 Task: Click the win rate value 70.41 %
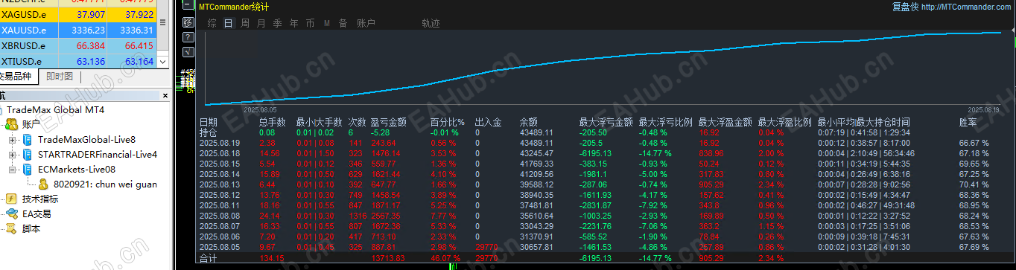[974, 184]
